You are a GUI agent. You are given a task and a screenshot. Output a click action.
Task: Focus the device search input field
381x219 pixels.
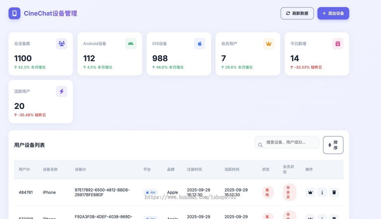pos(287,142)
